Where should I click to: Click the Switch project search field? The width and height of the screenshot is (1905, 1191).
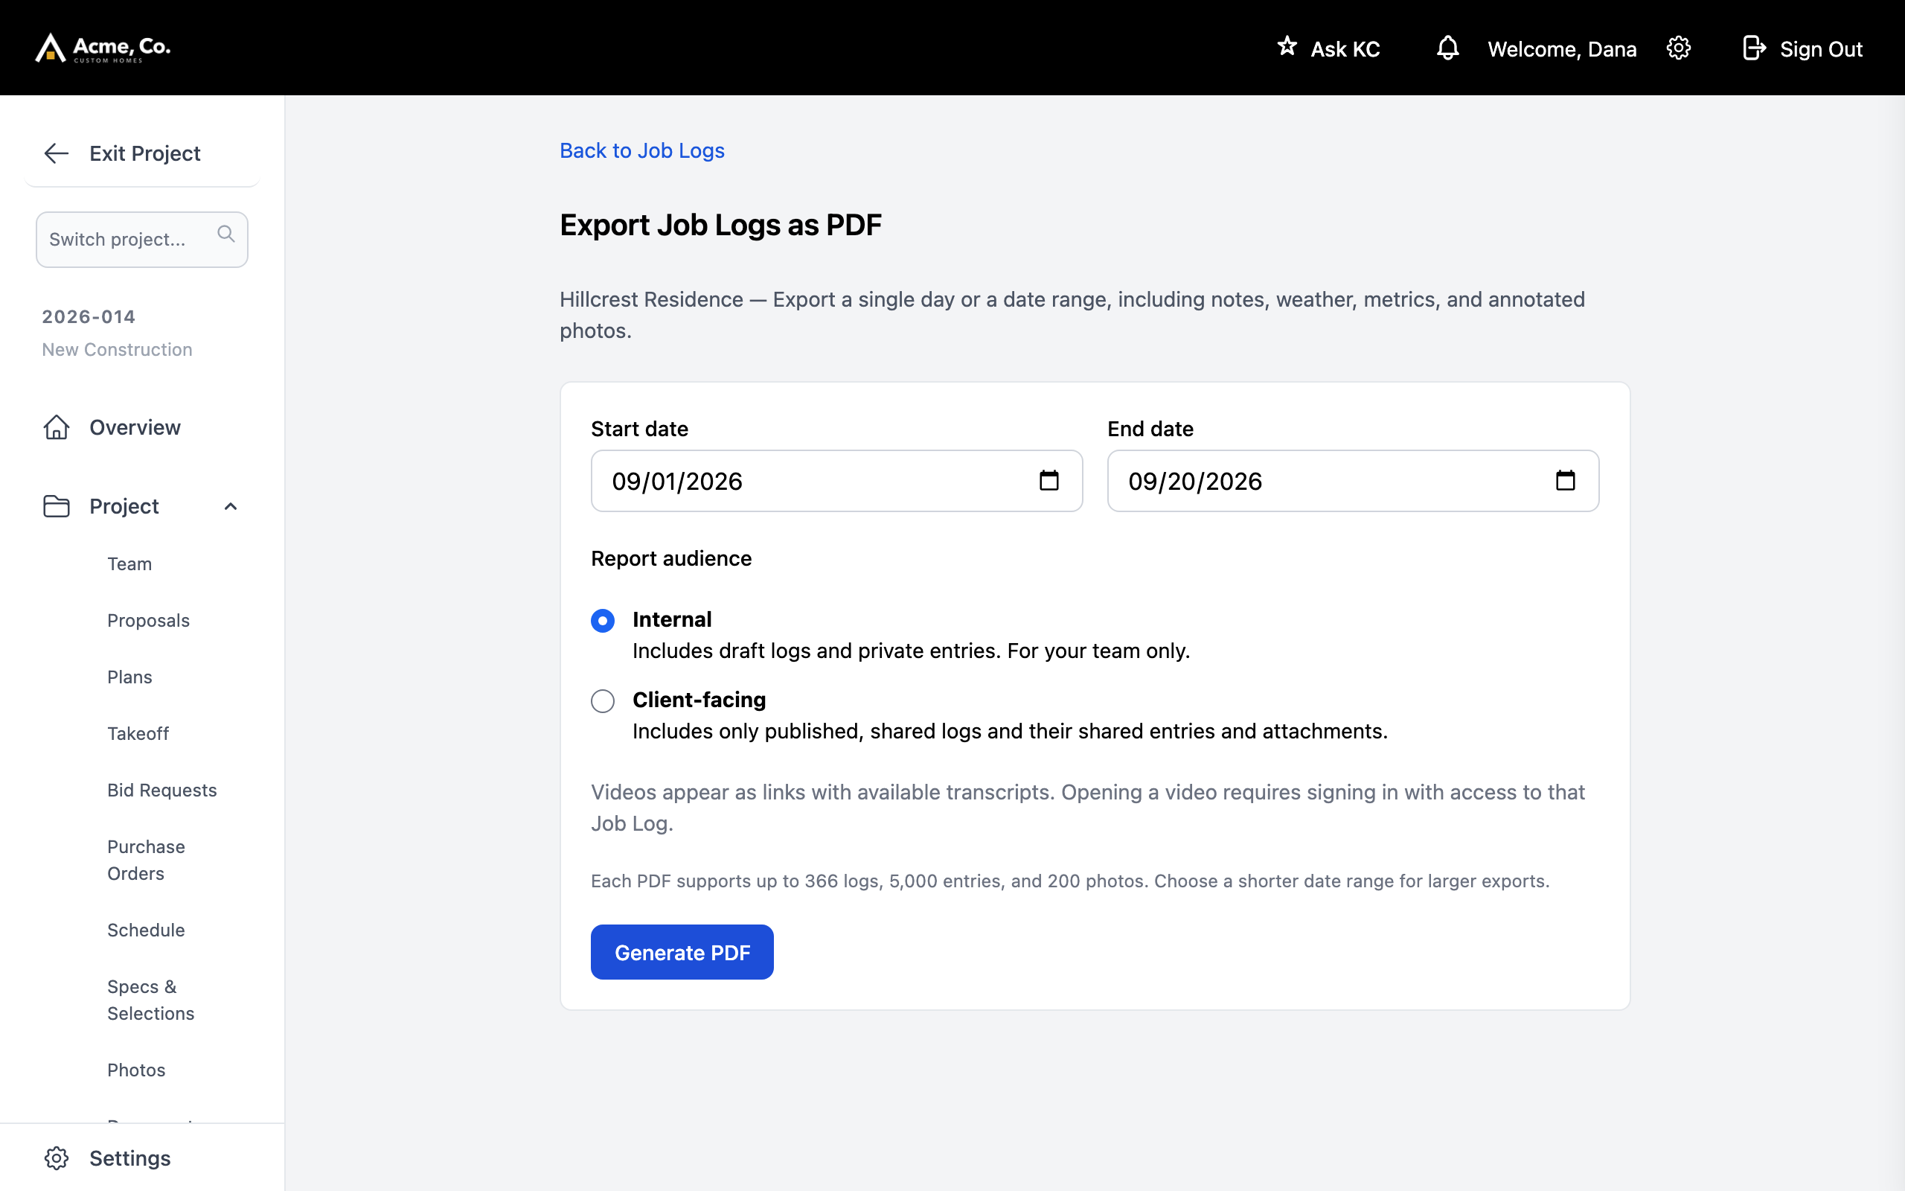click(141, 240)
